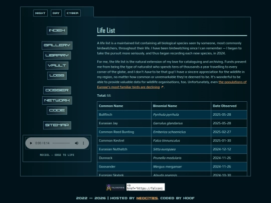Select the Garrulus glandarius cell
271x203 pixels.
(x=181, y=123)
